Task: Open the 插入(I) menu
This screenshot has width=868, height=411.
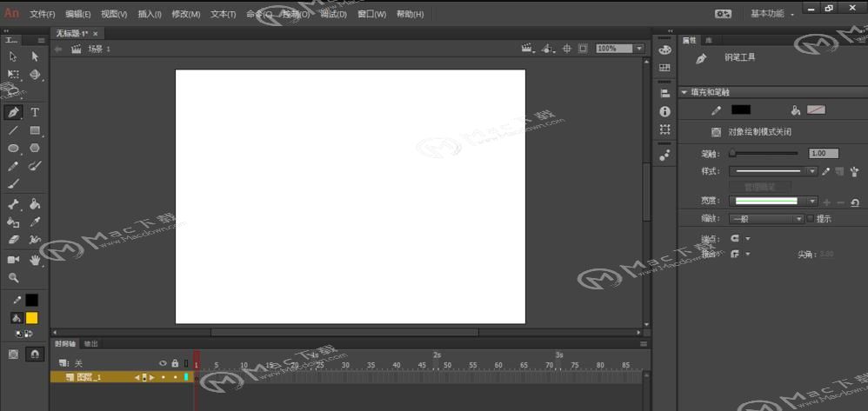Action: click(150, 15)
